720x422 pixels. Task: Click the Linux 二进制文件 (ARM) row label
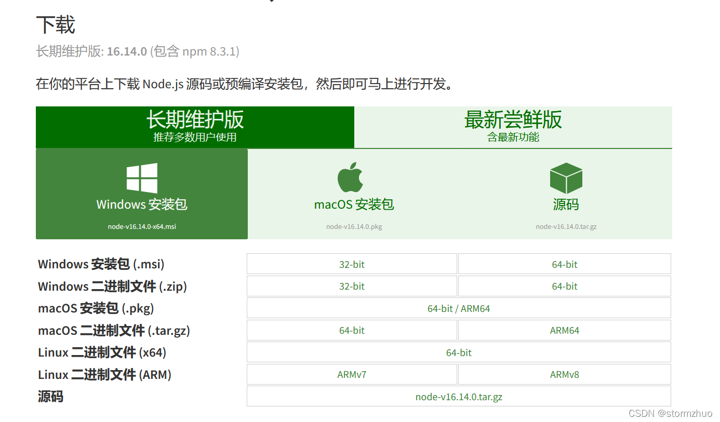[104, 374]
